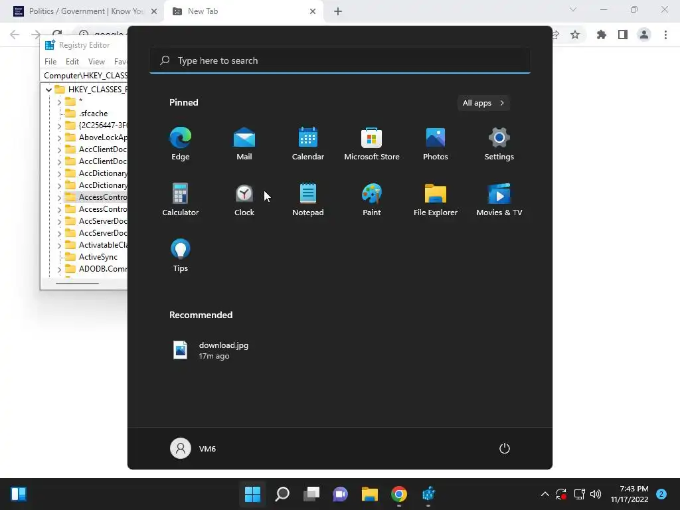The width and height of the screenshot is (680, 510).
Task: Toggle the Chrome side panel
Action: [x=623, y=35]
